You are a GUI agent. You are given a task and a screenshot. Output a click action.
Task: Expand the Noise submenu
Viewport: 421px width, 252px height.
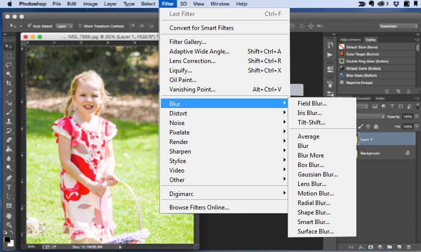pyautogui.click(x=224, y=122)
